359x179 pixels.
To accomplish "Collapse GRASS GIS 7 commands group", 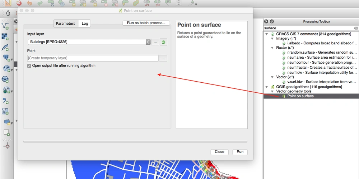I will [x=266, y=34].
